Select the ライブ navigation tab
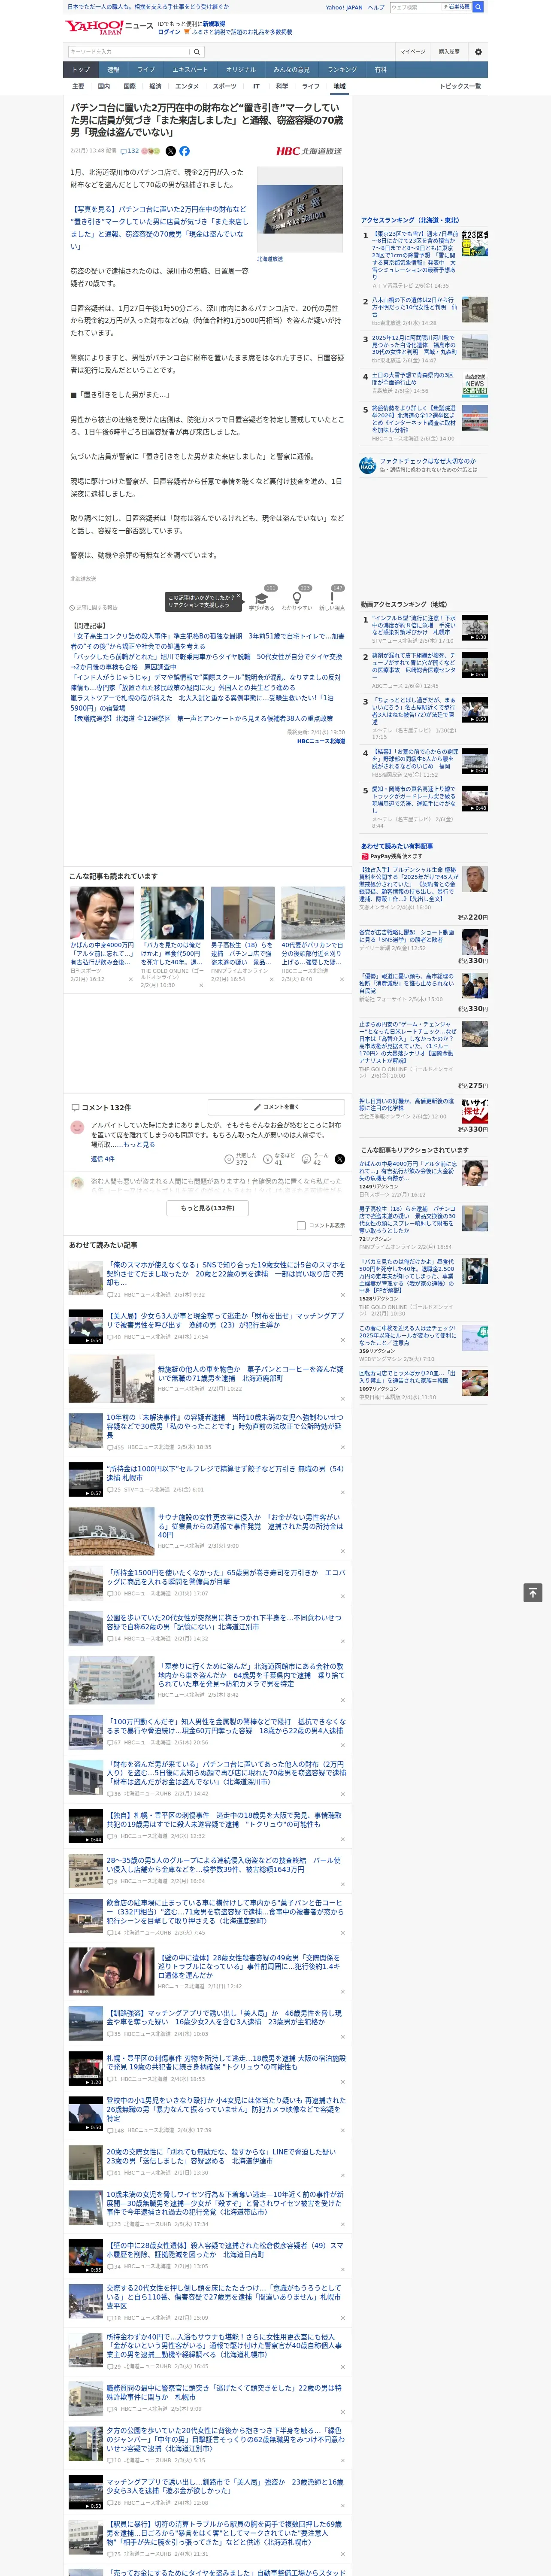 point(146,70)
